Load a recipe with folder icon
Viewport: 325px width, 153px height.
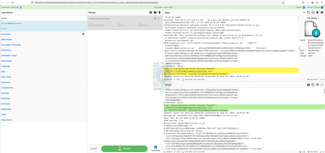tap(155, 13)
